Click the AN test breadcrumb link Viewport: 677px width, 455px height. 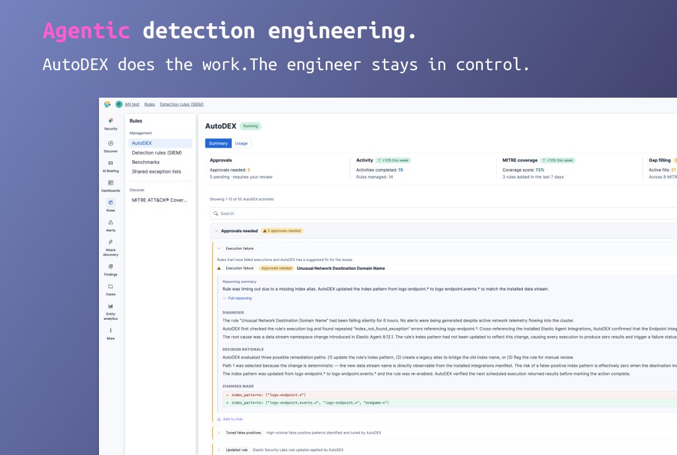132,105
